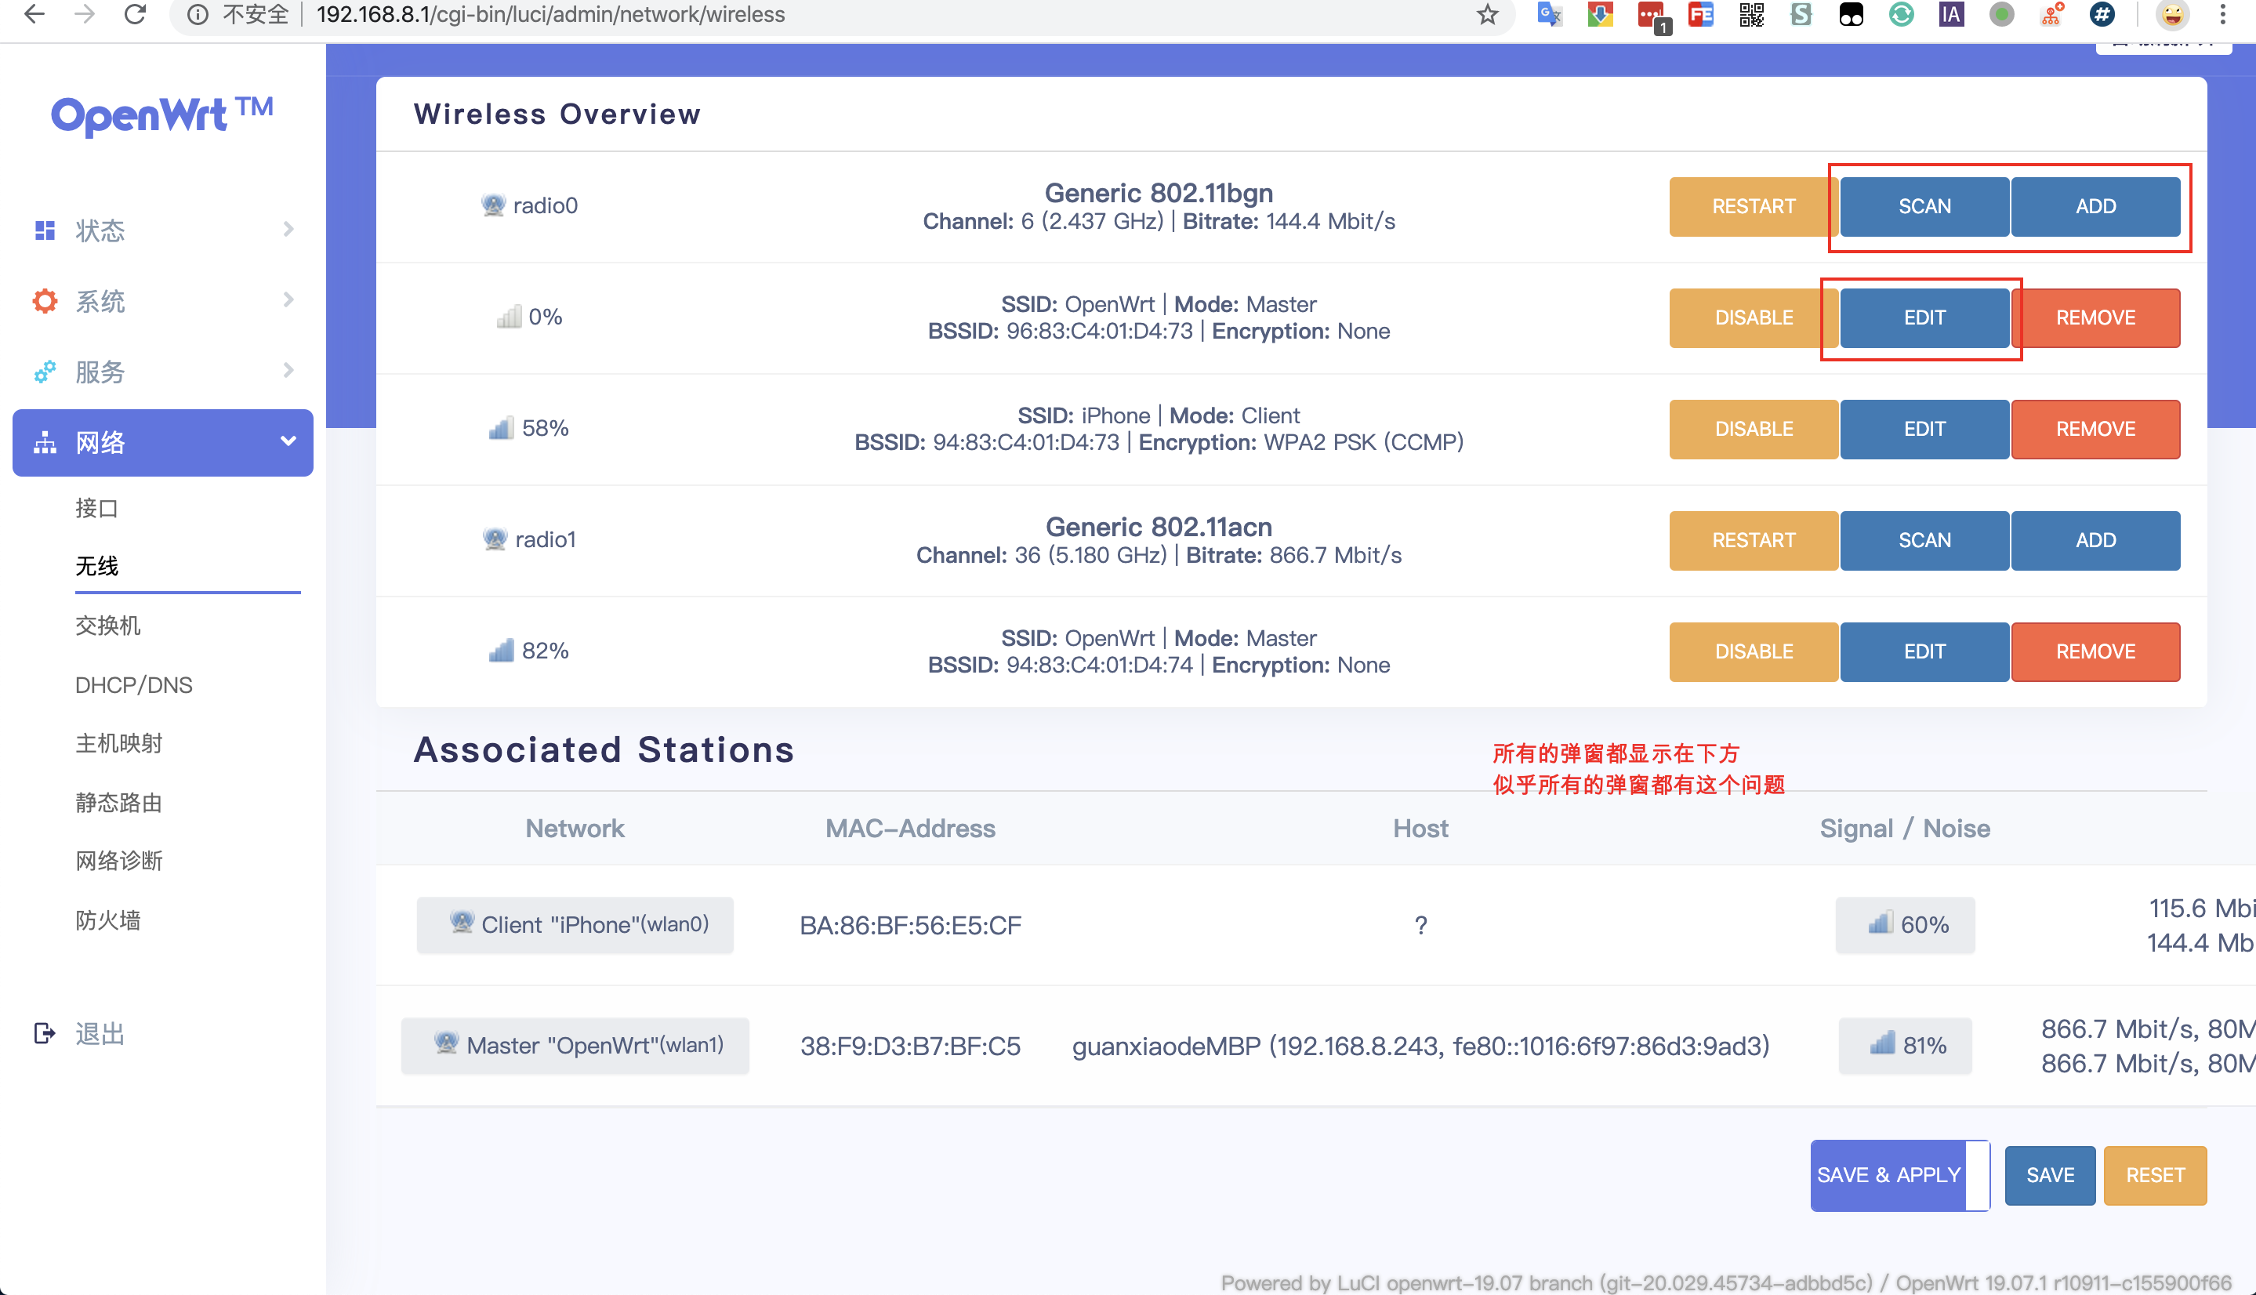Expand the 状态 menu chevron
The height and width of the screenshot is (1295, 2256).
(288, 230)
